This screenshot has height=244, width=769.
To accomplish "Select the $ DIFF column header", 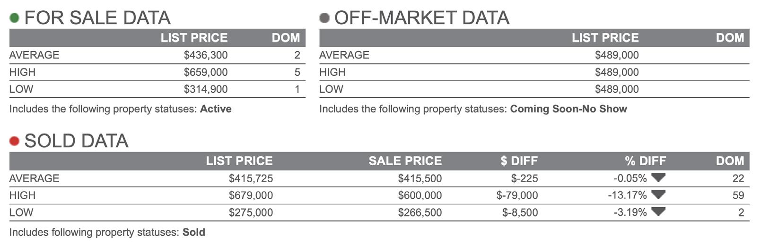I will click(519, 161).
